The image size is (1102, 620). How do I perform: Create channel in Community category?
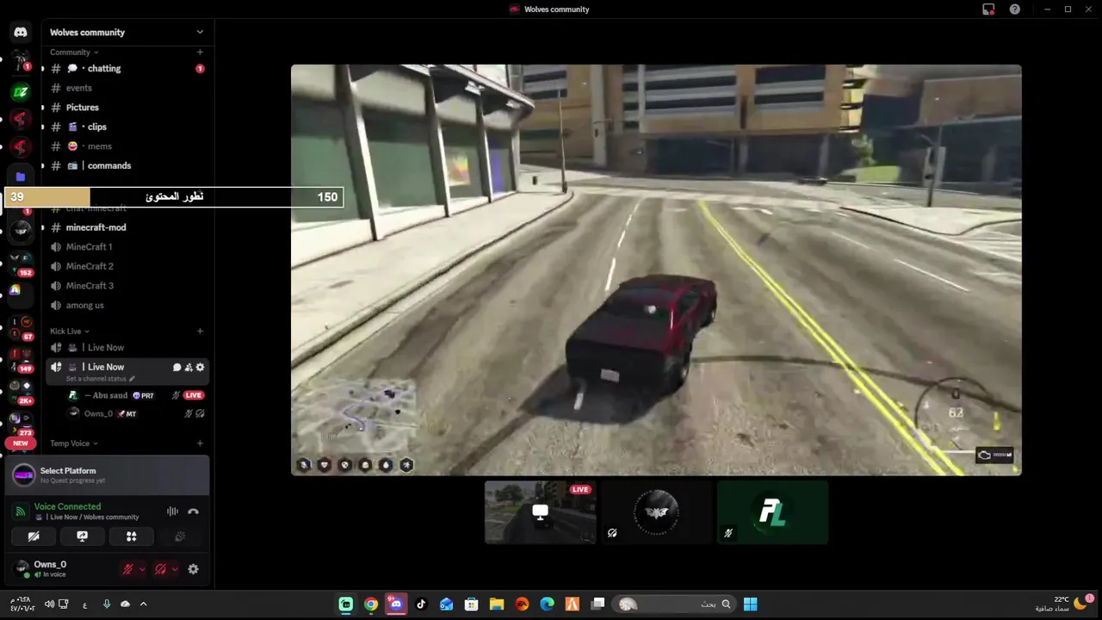[x=200, y=53]
